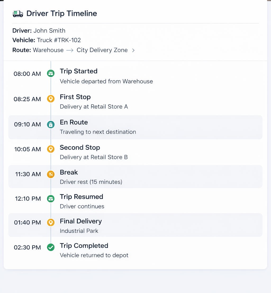Click the green Trip Started truck icon

[x=51, y=73]
